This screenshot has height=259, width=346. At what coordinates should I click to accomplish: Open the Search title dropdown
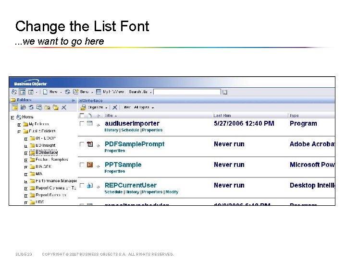coord(151,92)
